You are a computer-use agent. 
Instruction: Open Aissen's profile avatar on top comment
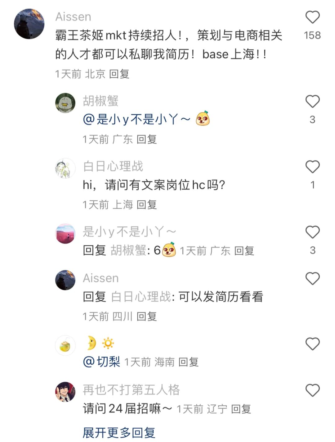click(x=29, y=24)
